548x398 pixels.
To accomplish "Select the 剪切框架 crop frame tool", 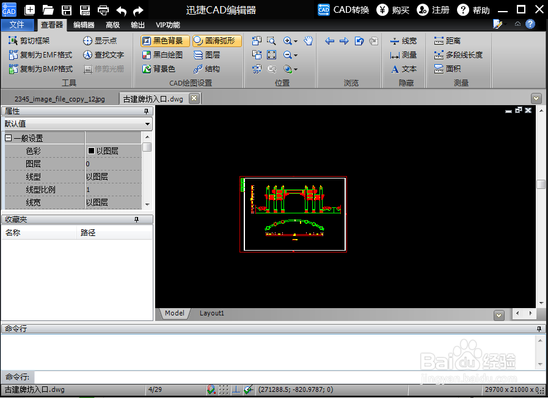I will point(29,40).
